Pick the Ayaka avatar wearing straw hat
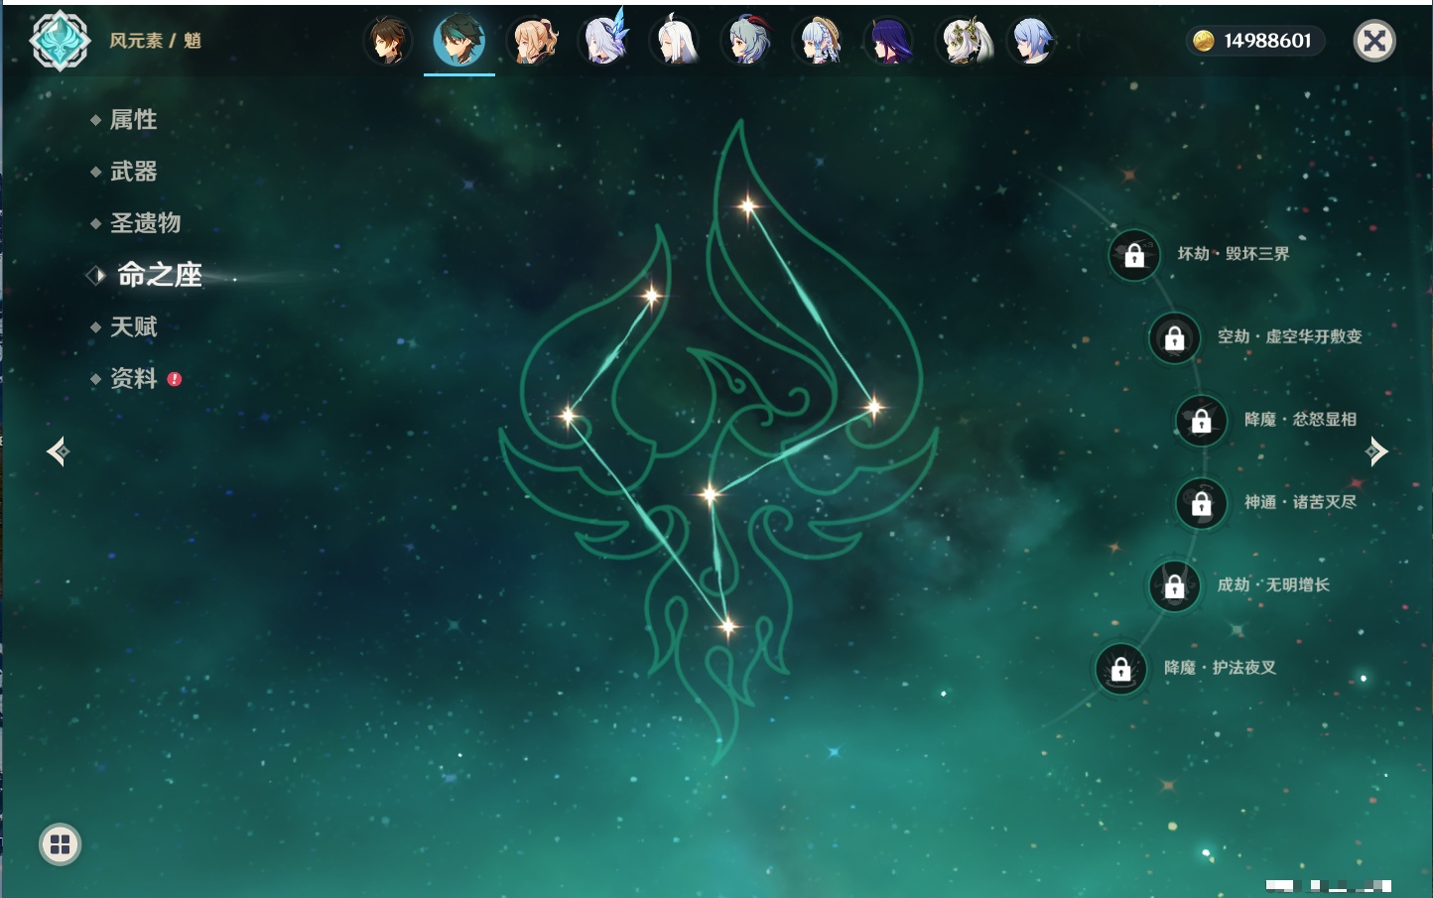 pyautogui.click(x=820, y=41)
